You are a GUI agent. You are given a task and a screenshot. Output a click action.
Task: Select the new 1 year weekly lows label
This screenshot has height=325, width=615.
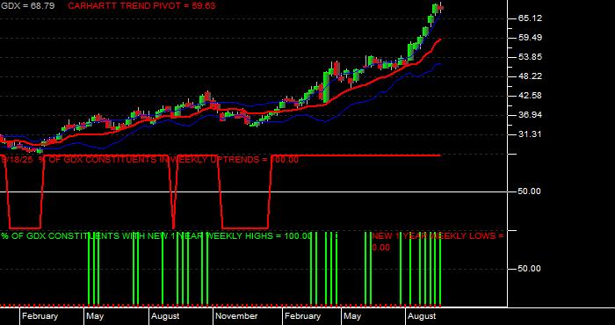coord(438,236)
